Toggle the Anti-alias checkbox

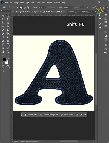(48, 7)
